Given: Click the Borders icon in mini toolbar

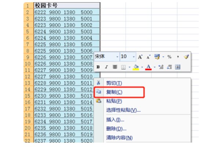Looking at the screenshot, I should click(x=123, y=67).
